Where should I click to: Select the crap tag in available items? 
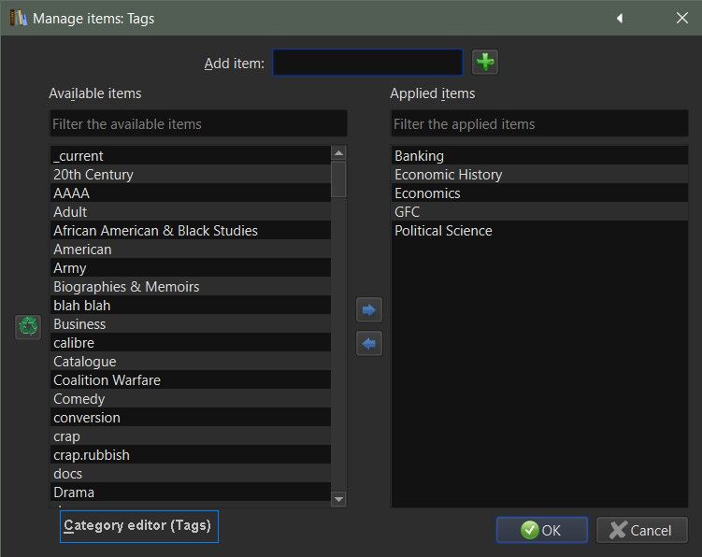tap(191, 436)
